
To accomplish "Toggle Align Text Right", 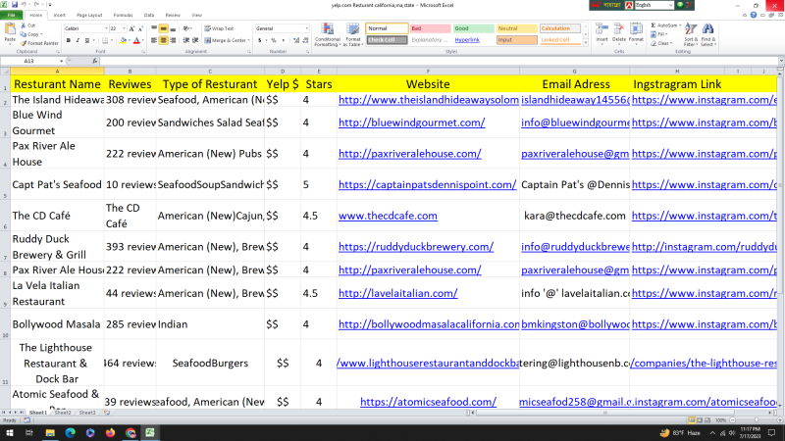I will click(173, 40).
